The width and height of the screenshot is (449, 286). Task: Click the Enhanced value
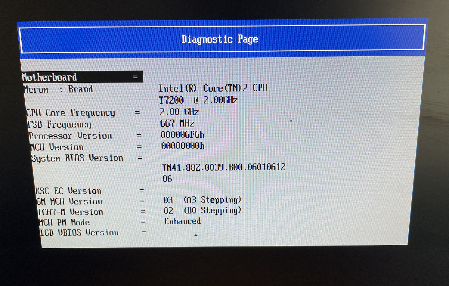[x=182, y=221]
